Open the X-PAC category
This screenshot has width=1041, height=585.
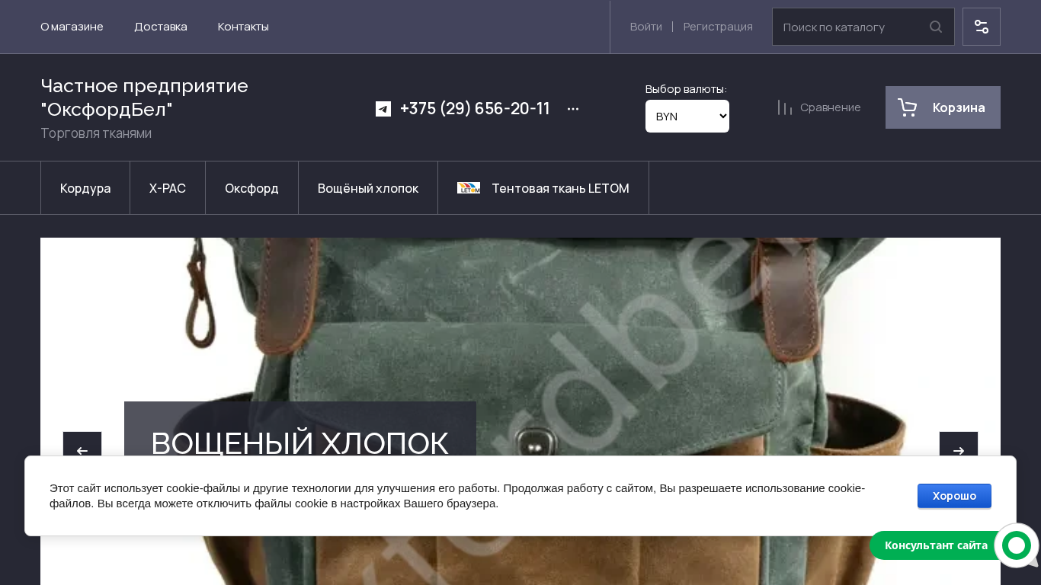(x=168, y=188)
